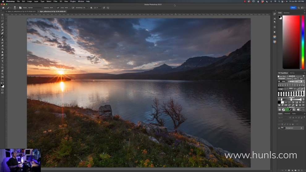Switch to the Paths tab
This screenshot has width=306, height=172.
coord(294,114)
